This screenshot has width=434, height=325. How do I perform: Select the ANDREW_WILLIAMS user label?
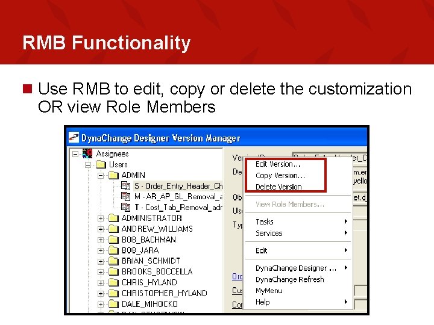pos(157,229)
